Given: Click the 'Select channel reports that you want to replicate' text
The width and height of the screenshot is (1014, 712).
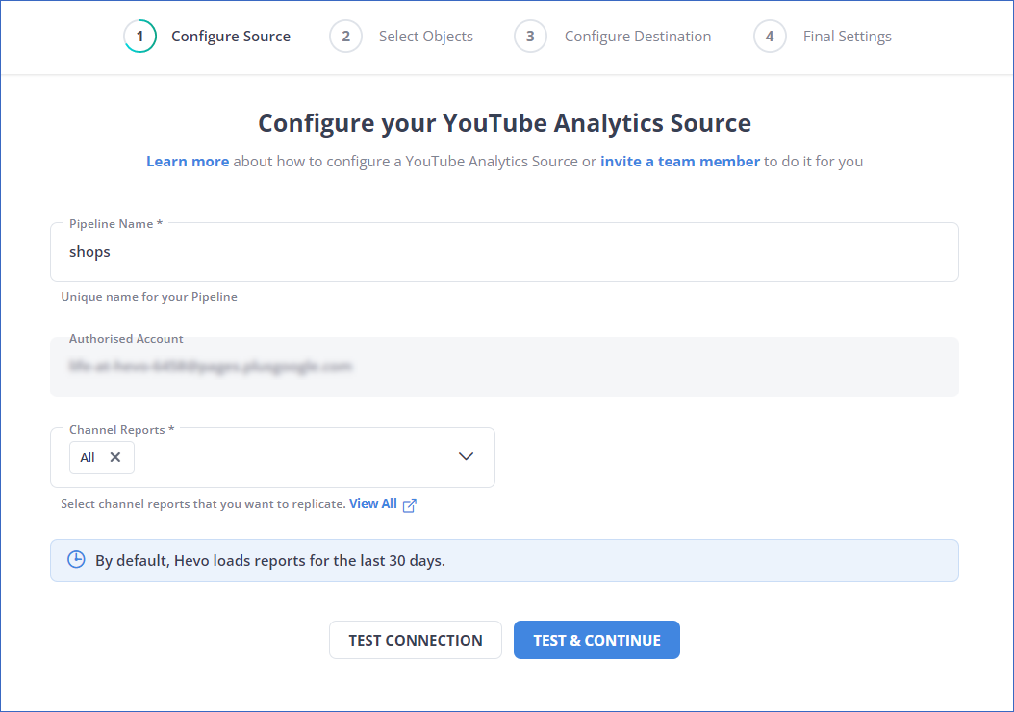Looking at the screenshot, I should coord(203,504).
